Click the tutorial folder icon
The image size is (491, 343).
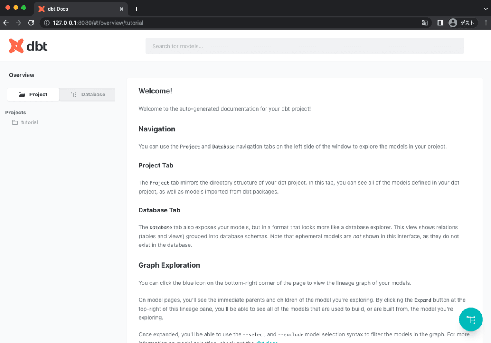(x=15, y=122)
